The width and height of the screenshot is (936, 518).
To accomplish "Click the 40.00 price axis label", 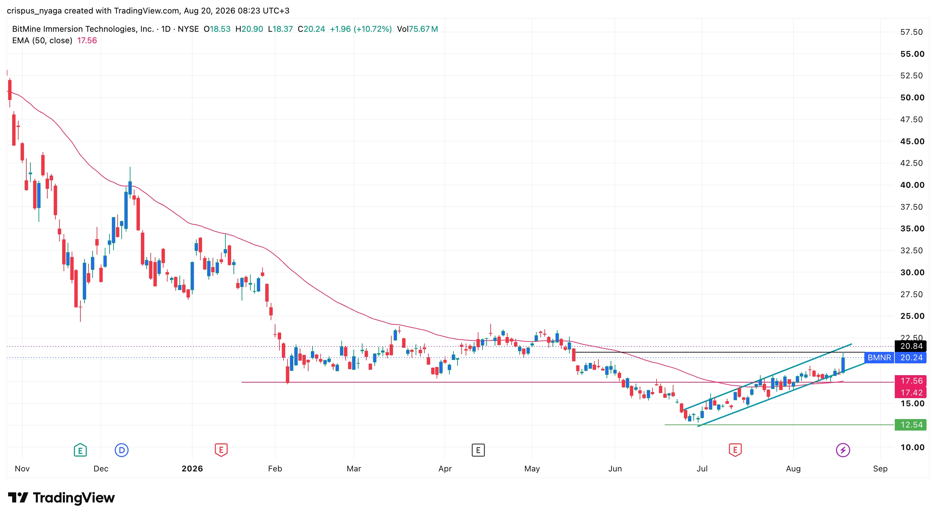I will tap(912, 185).
